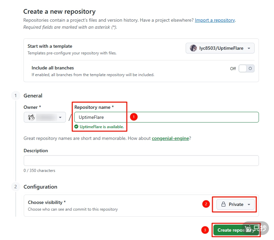Viewport: 274px width, 240px height.
Task: Click the lyc8503 template avatar icon
Action: point(193,48)
